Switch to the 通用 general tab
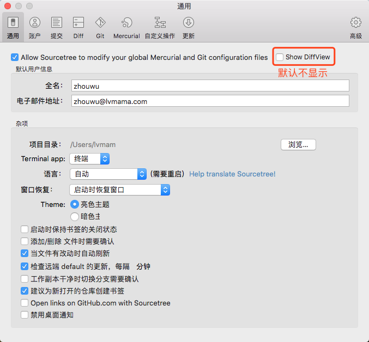This screenshot has height=342, width=369. 13,27
